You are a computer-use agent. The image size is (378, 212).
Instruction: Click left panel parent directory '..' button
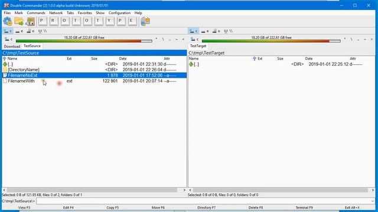pos(170,39)
